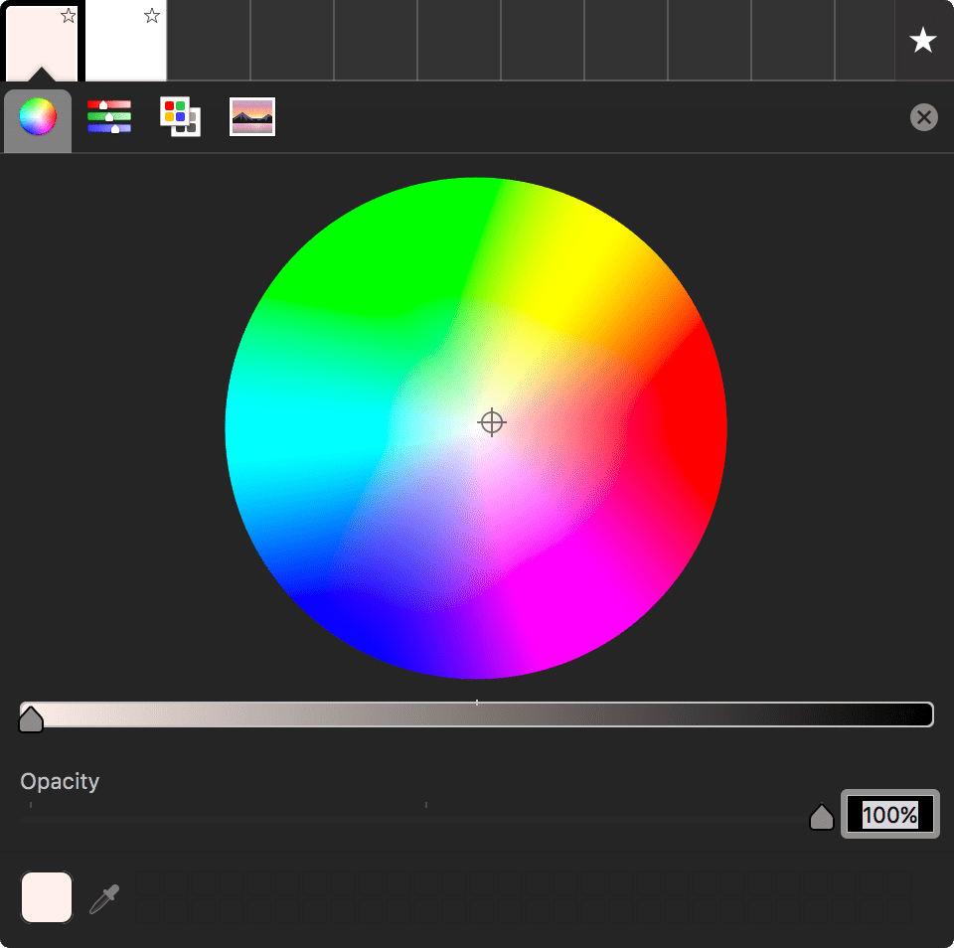Toggle star on the white swatch
954x948 pixels.
[152, 16]
